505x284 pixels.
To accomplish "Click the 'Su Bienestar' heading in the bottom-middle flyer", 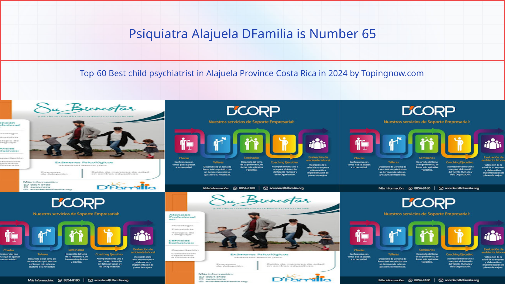I will tap(260, 200).
